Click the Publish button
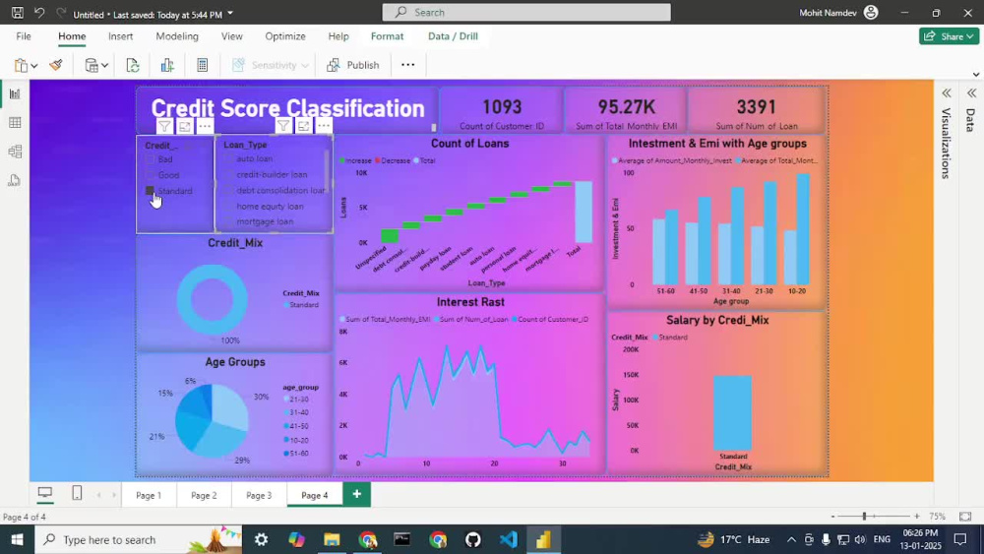 pos(352,65)
